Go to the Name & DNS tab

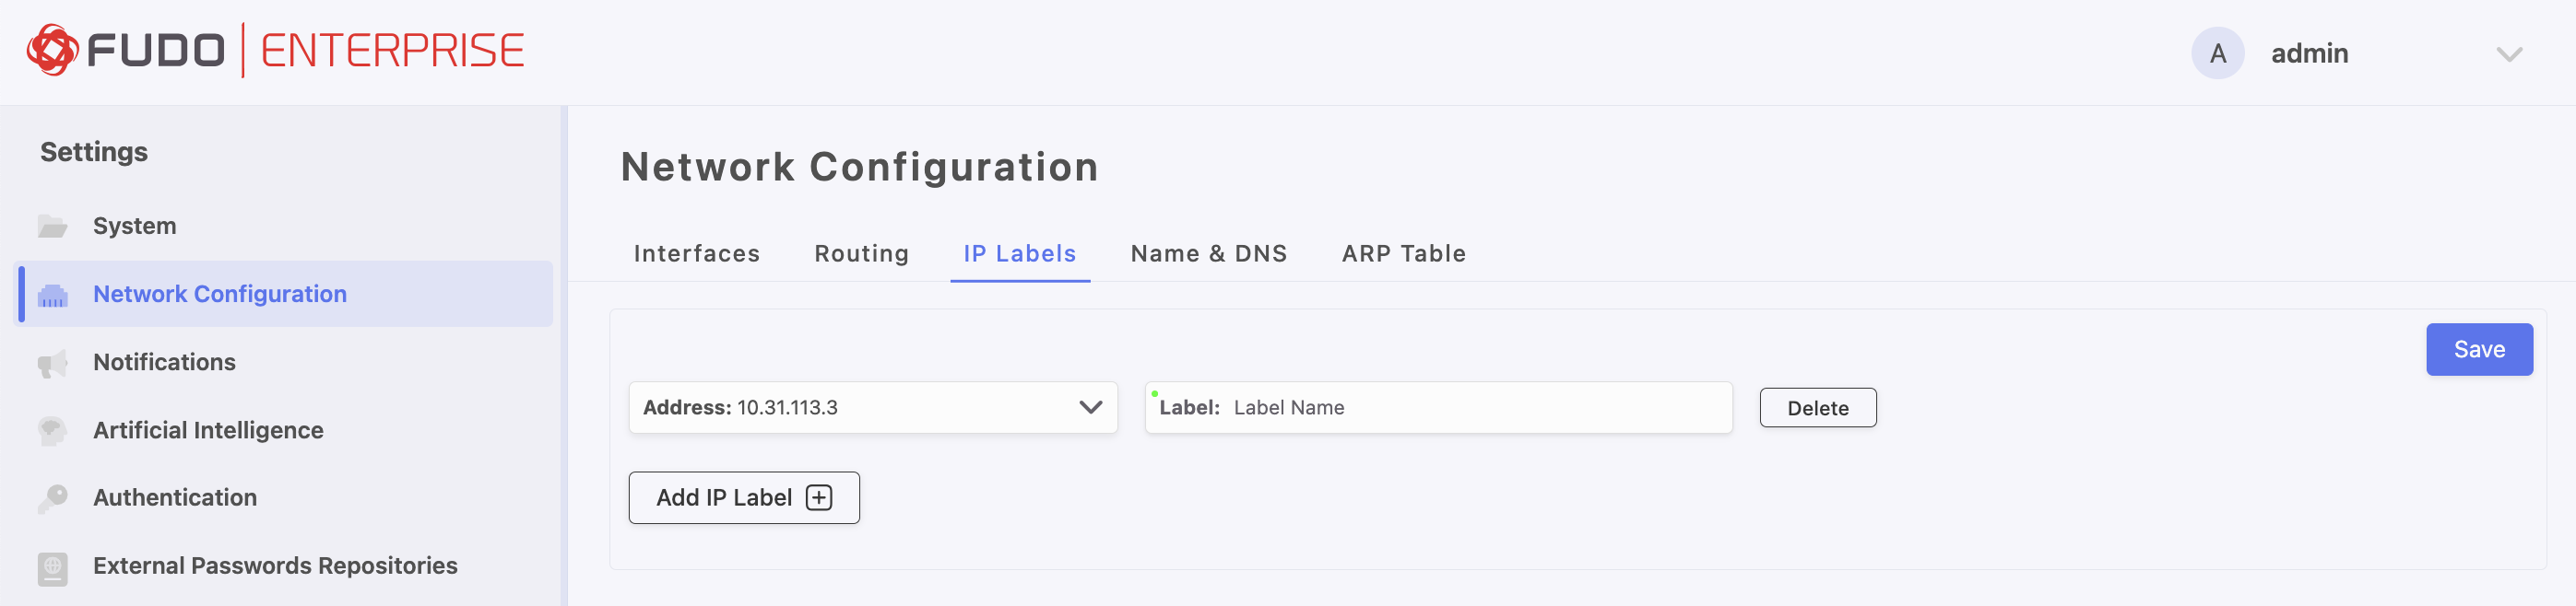1208,253
